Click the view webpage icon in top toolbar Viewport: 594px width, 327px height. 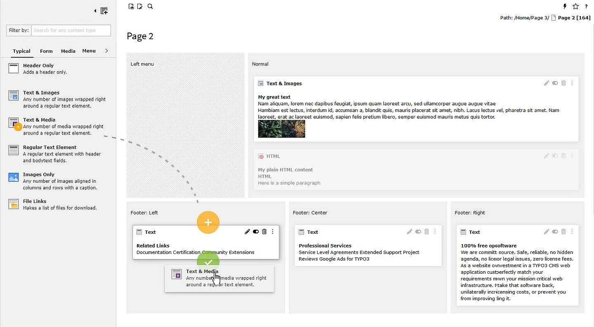point(131,7)
